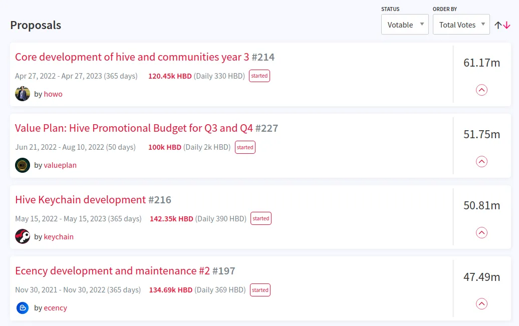Sort proposals in ascending order arrow
Image resolution: width=519 pixels, height=326 pixels.
498,25
